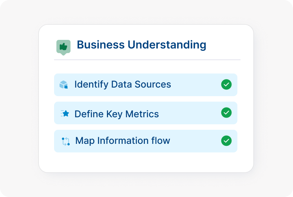Open the Map Information flow label

(123, 141)
